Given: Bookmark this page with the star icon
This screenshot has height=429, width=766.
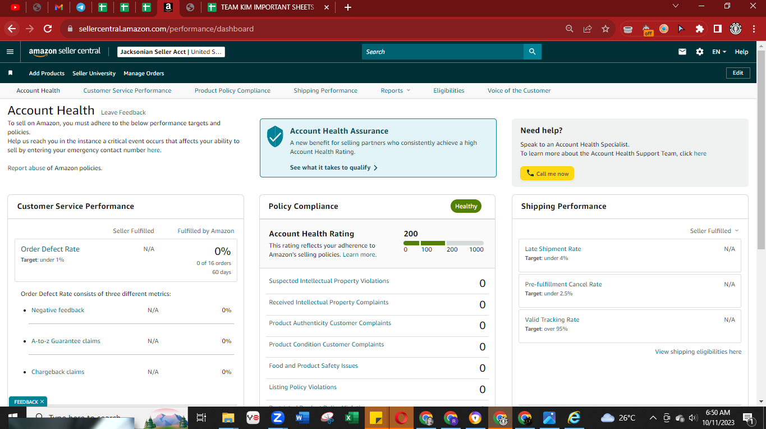Looking at the screenshot, I should pos(605,29).
